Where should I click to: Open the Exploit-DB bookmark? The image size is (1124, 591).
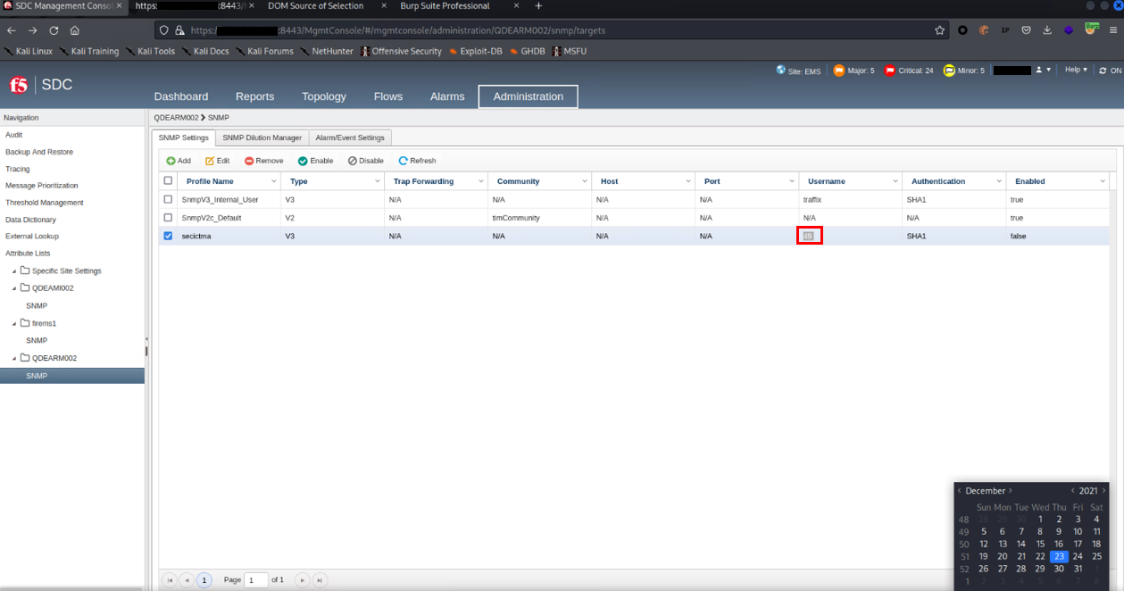(476, 51)
